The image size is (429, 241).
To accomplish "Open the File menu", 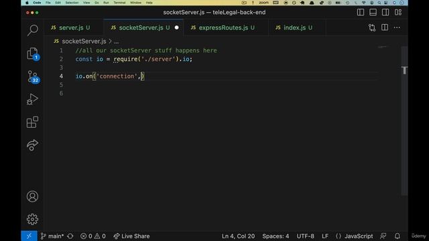I will pyautogui.click(x=48, y=3).
